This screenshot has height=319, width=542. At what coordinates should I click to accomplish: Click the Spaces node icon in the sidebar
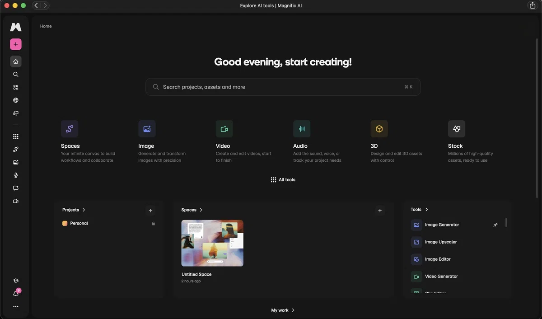click(x=16, y=149)
